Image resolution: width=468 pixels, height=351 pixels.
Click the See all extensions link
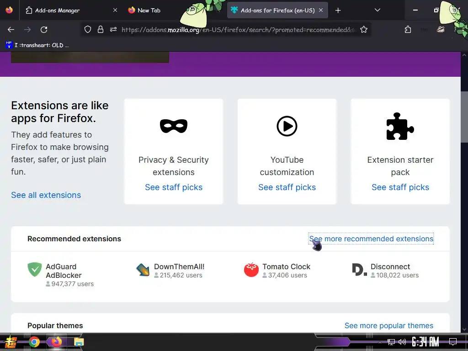click(x=46, y=195)
